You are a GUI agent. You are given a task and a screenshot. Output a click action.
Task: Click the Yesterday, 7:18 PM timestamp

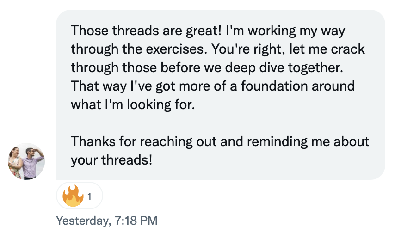click(x=106, y=221)
